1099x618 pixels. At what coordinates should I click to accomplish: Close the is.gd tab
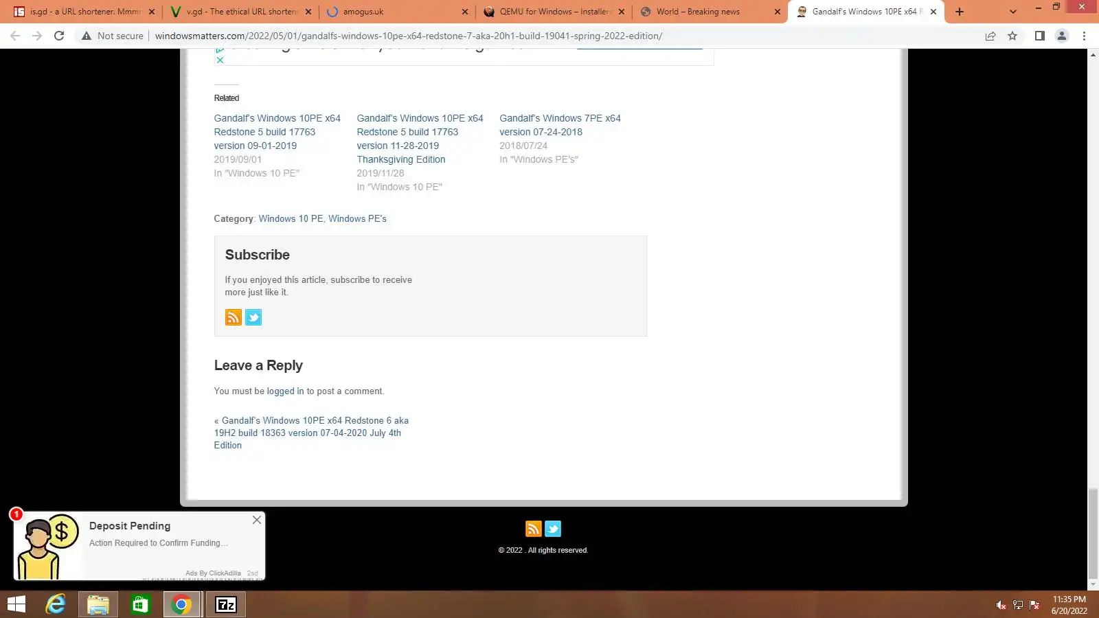152,12
